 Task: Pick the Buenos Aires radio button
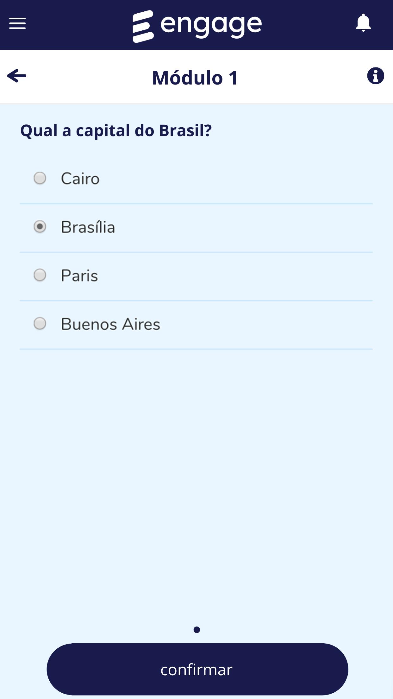pyautogui.click(x=40, y=324)
